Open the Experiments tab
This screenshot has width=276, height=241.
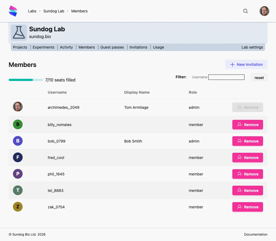[x=43, y=47]
